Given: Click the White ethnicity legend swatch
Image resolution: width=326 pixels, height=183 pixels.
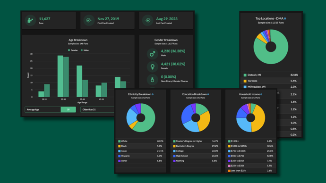Looking at the screenshot, I should click(120, 141).
